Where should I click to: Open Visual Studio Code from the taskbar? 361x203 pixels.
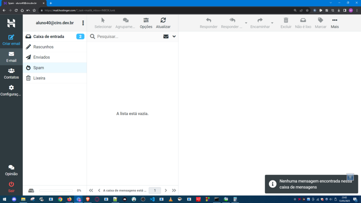[x=152, y=199]
